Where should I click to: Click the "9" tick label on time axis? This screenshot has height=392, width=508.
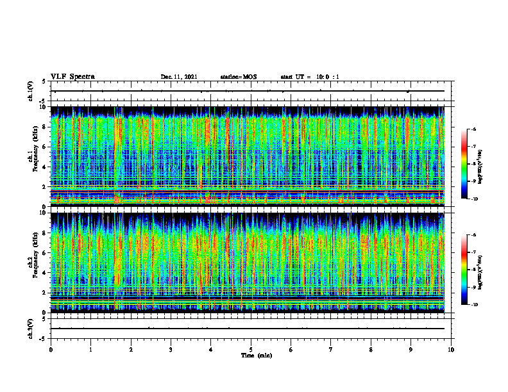411,350
